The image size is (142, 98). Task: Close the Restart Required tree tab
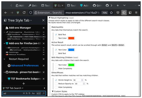[44, 59]
